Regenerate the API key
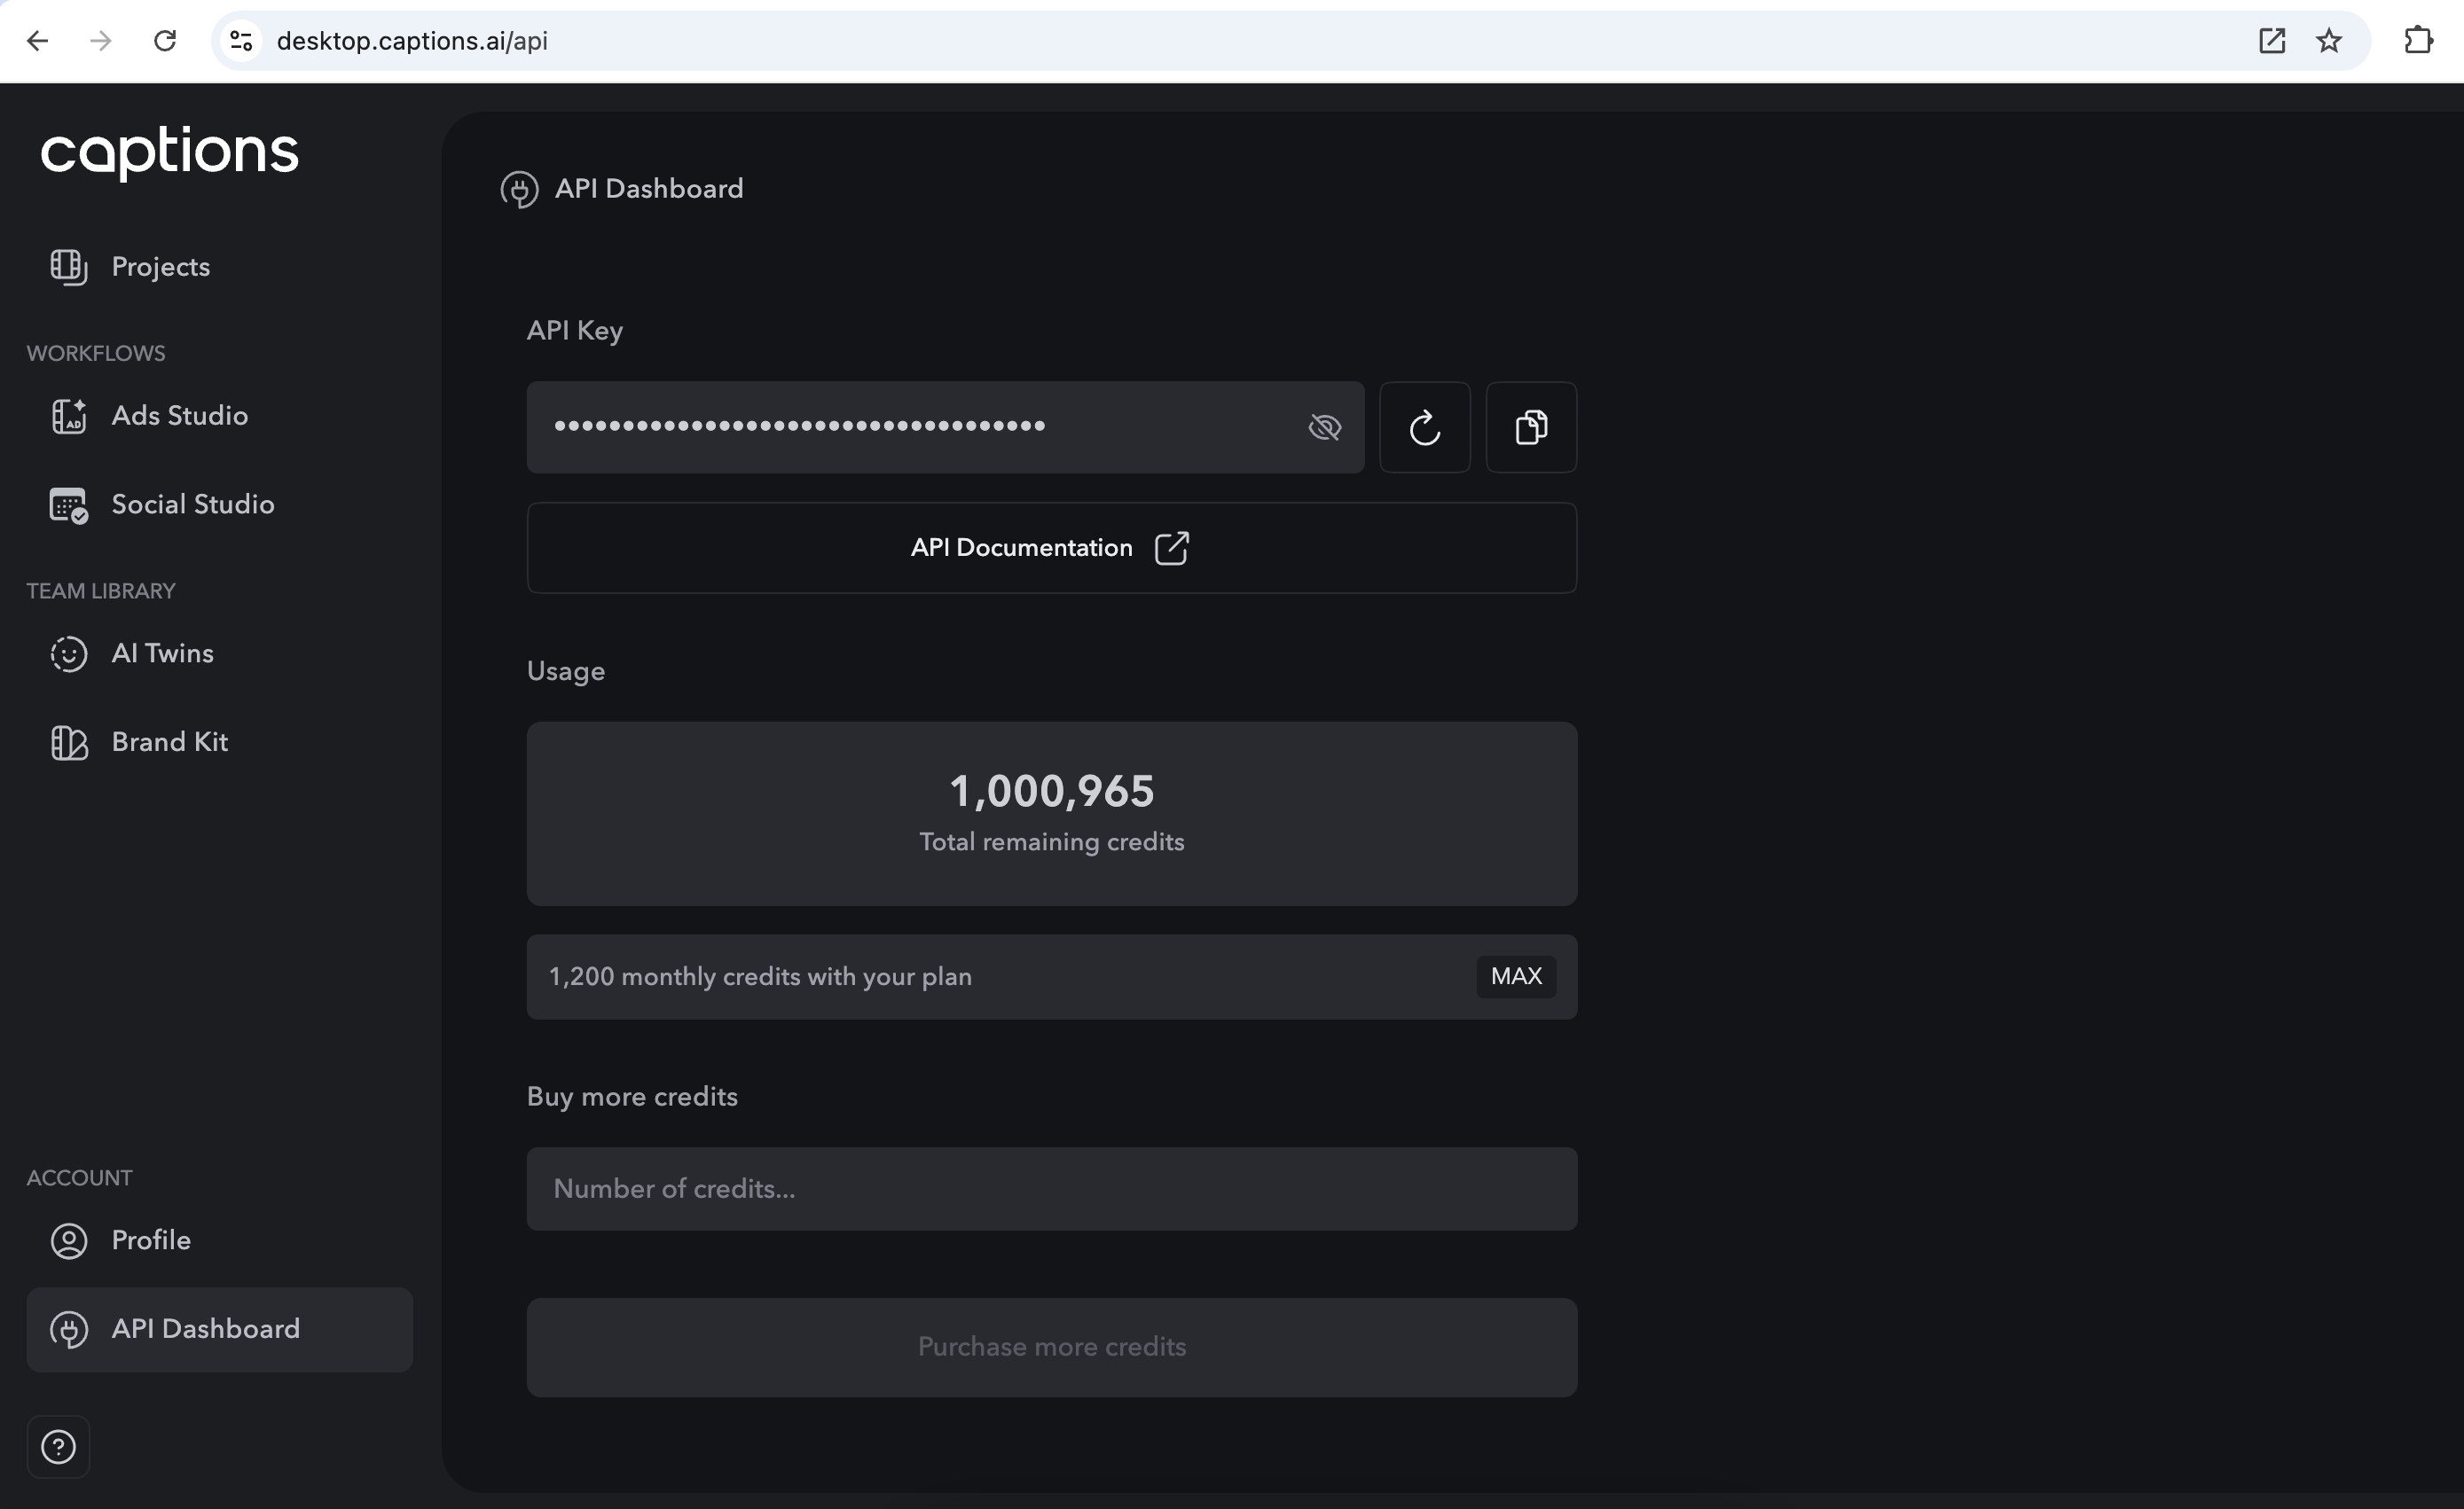This screenshot has height=1509, width=2464. coord(1425,427)
